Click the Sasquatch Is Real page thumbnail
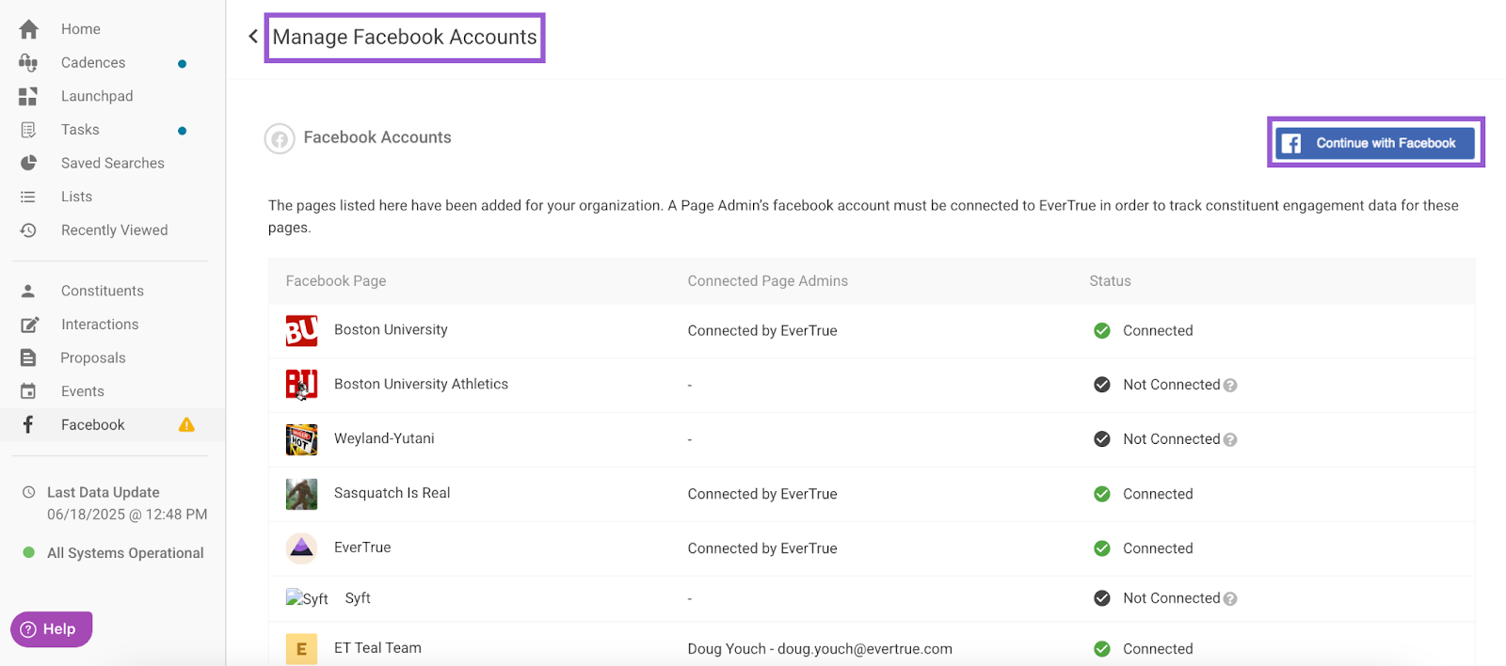The height and width of the screenshot is (666, 1506). pos(301,494)
